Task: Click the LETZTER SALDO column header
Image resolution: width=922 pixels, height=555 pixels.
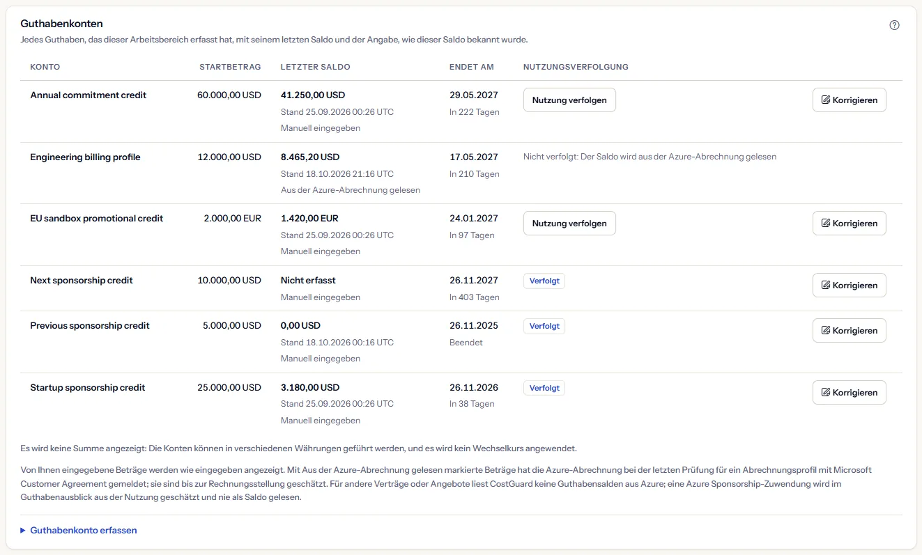Action: coord(316,67)
